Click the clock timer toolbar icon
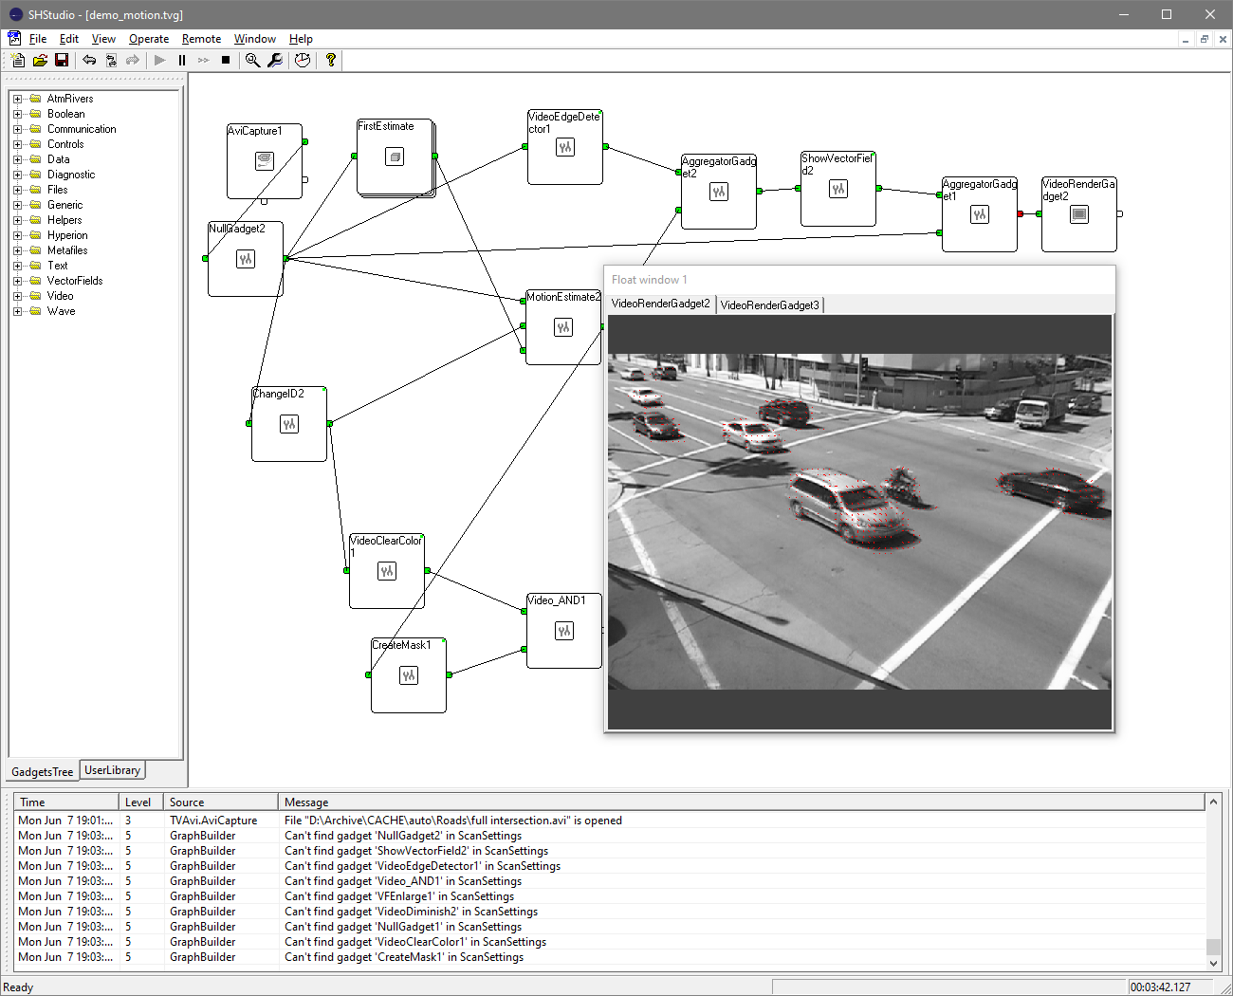This screenshot has width=1233, height=996. 303,60
